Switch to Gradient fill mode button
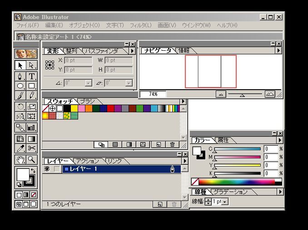308x230 pixels. (x=26, y=195)
